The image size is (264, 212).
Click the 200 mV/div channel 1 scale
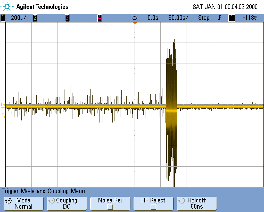click(x=18, y=18)
